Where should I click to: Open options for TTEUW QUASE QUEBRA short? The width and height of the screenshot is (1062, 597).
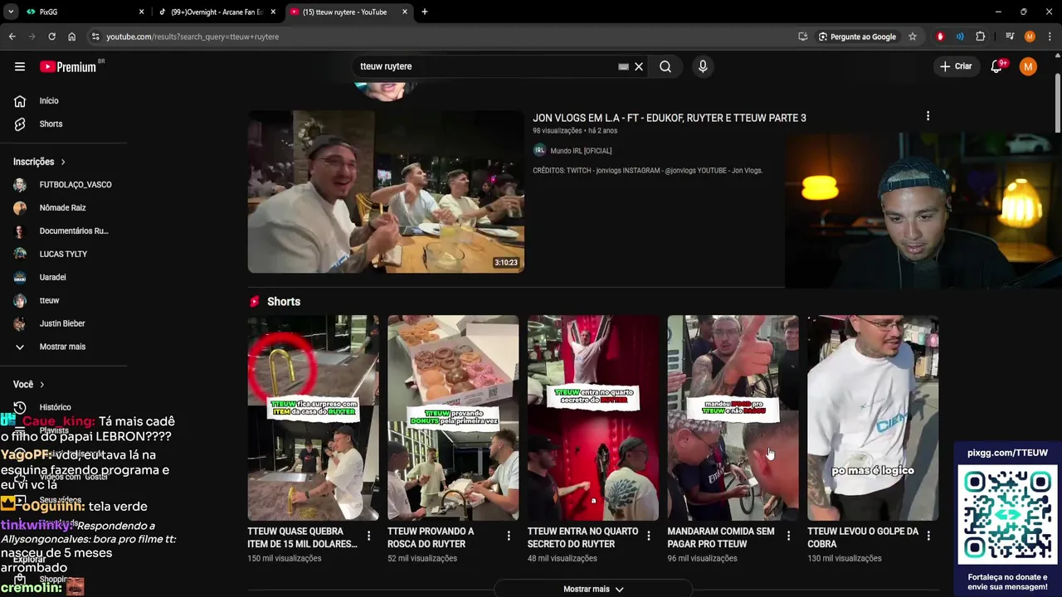click(x=369, y=536)
